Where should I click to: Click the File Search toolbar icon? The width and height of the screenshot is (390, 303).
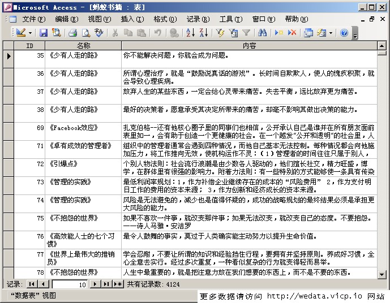[57, 33]
